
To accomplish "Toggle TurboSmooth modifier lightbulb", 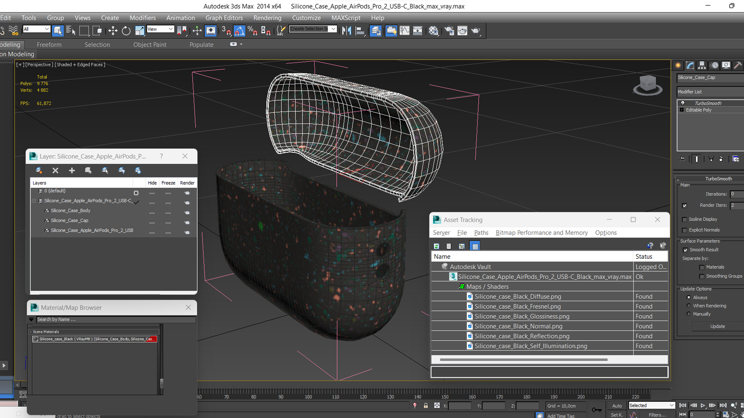I will [683, 103].
